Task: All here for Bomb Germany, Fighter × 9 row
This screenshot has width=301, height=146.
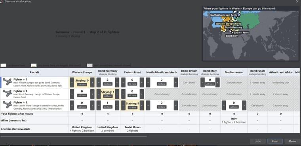Action: pyautogui.click(x=108, y=107)
